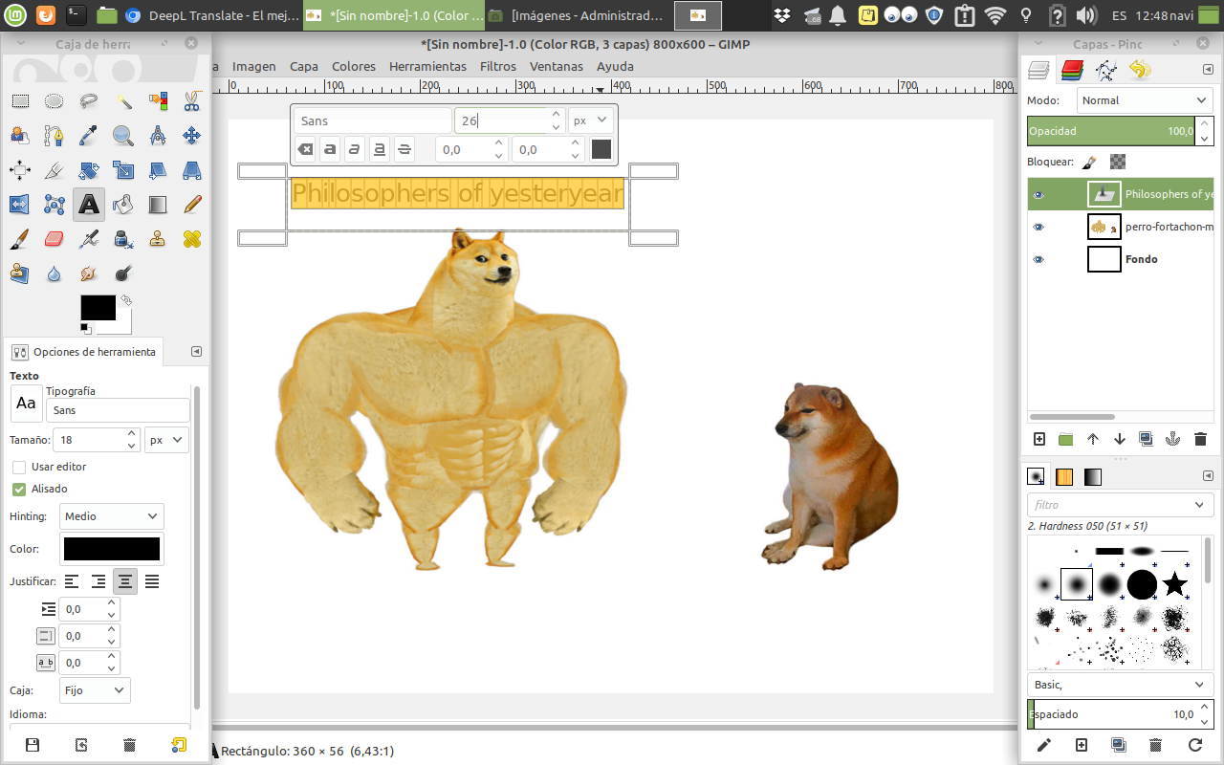This screenshot has height=765, width=1224.
Task: Select the Blend gradient tool
Action: pyautogui.click(x=158, y=205)
